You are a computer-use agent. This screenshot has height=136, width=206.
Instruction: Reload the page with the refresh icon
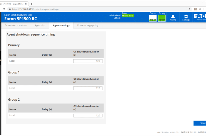click(x=4, y=9)
